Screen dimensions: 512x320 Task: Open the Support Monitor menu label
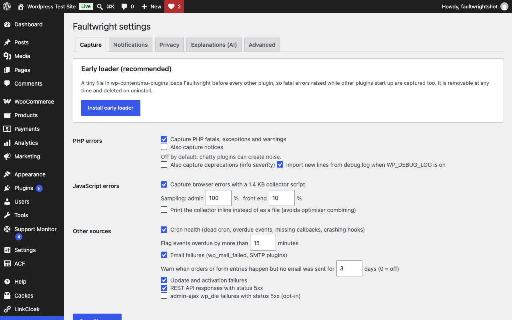36,229
